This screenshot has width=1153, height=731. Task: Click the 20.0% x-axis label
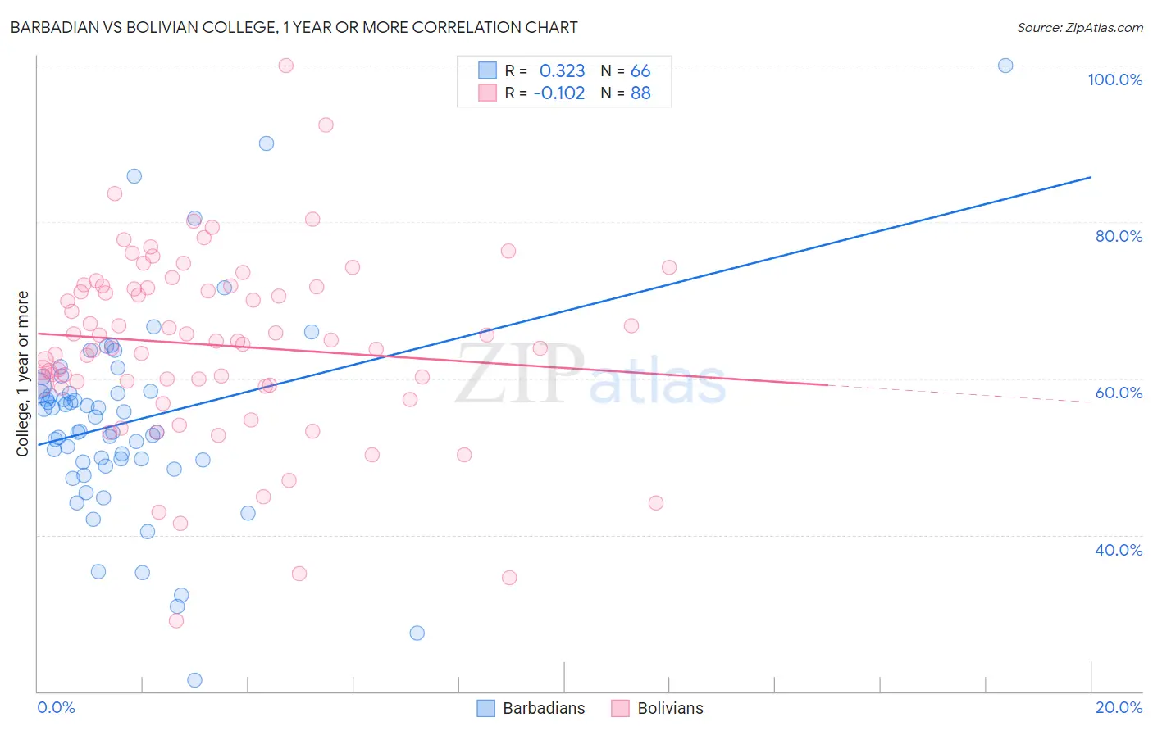(1119, 707)
